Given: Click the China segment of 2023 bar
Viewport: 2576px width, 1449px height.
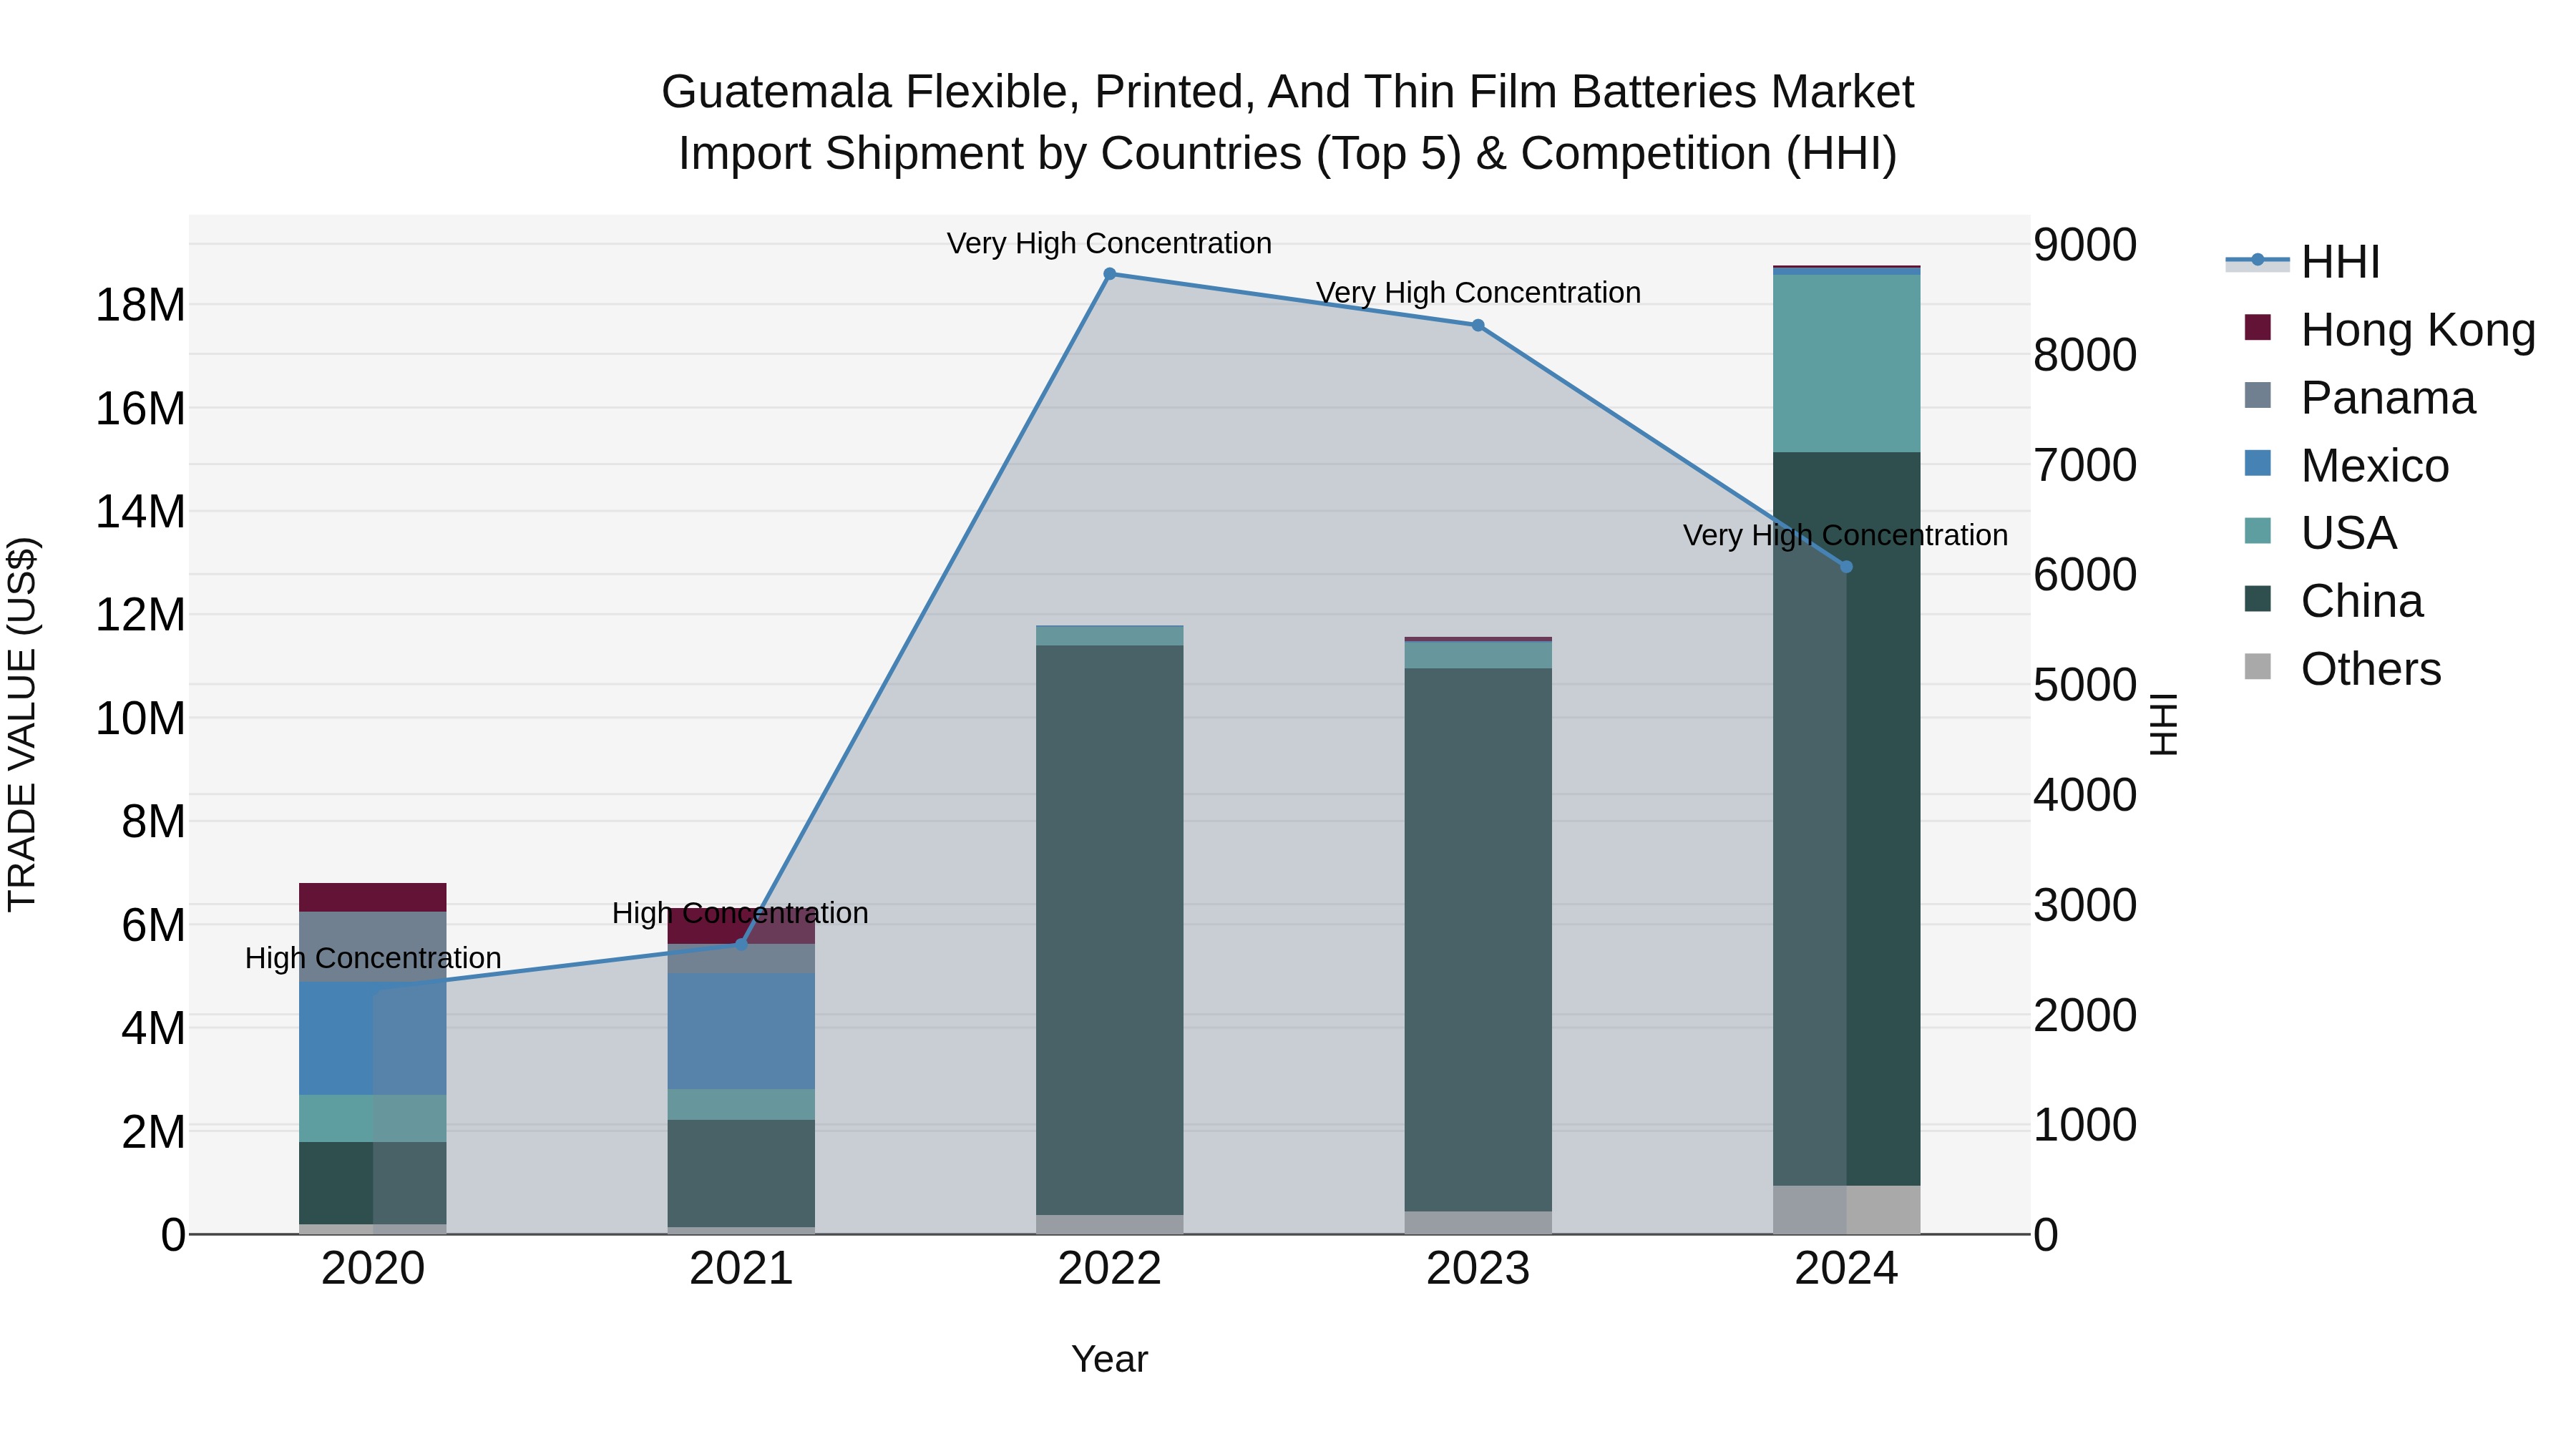Looking at the screenshot, I should click(x=1478, y=940).
